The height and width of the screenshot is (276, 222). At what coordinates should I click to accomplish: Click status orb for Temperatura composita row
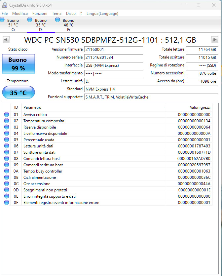click(7, 121)
